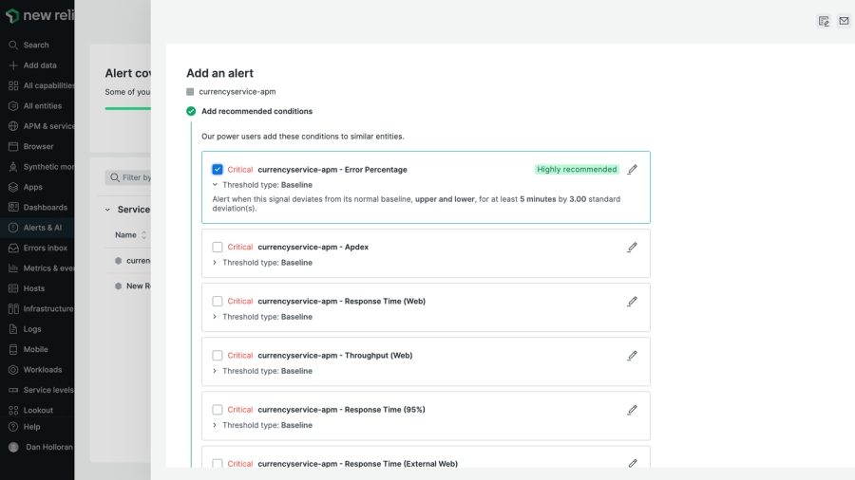Image resolution: width=855 pixels, height=480 pixels.
Task: Click Add data in the sidebar
Action: pos(39,65)
